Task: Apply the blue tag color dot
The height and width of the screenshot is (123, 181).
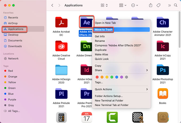Action: [x=117, y=77]
